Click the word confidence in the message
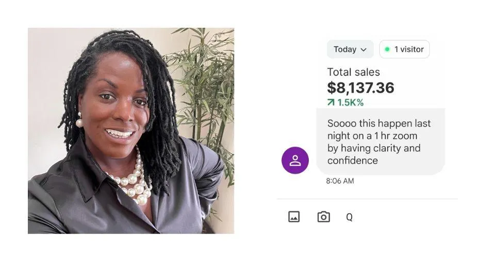Screen dimensions: 495x278 352,161
